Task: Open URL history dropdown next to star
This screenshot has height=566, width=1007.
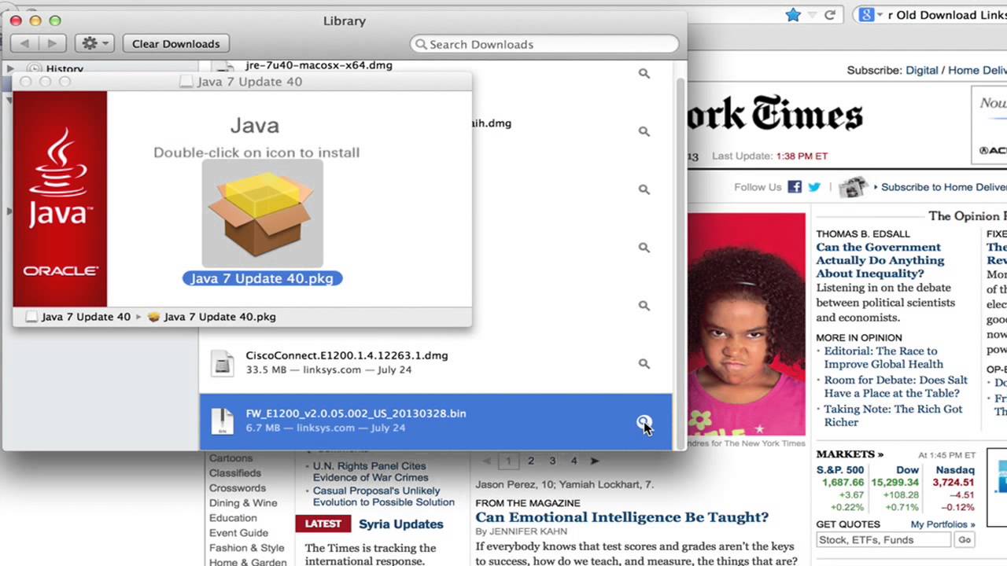Action: point(812,15)
